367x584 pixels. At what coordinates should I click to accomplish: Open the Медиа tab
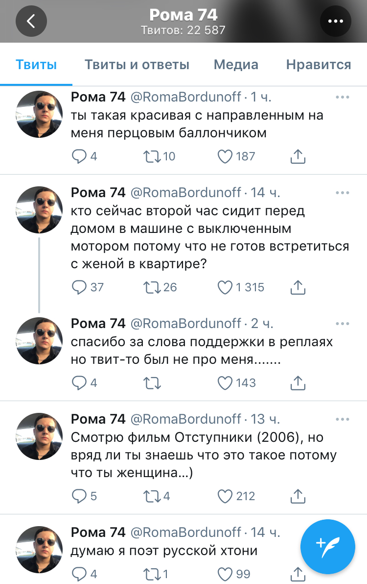236,64
